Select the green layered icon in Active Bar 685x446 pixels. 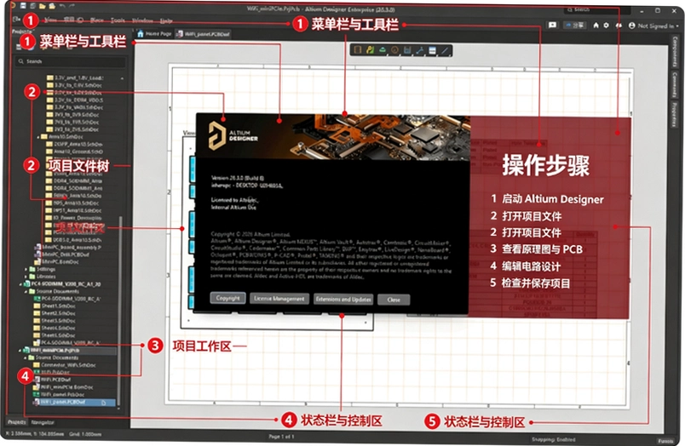point(383,49)
